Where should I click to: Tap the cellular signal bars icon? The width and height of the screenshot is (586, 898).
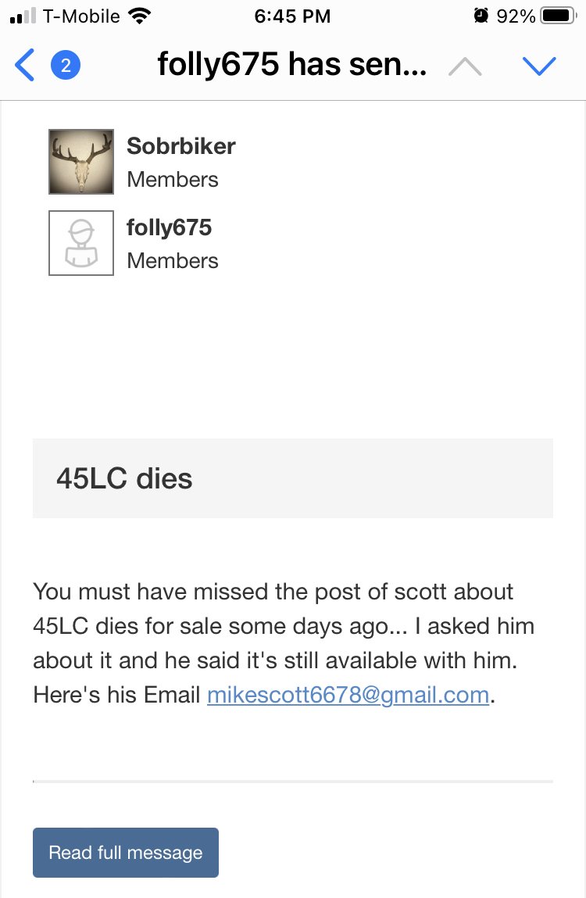[23, 16]
